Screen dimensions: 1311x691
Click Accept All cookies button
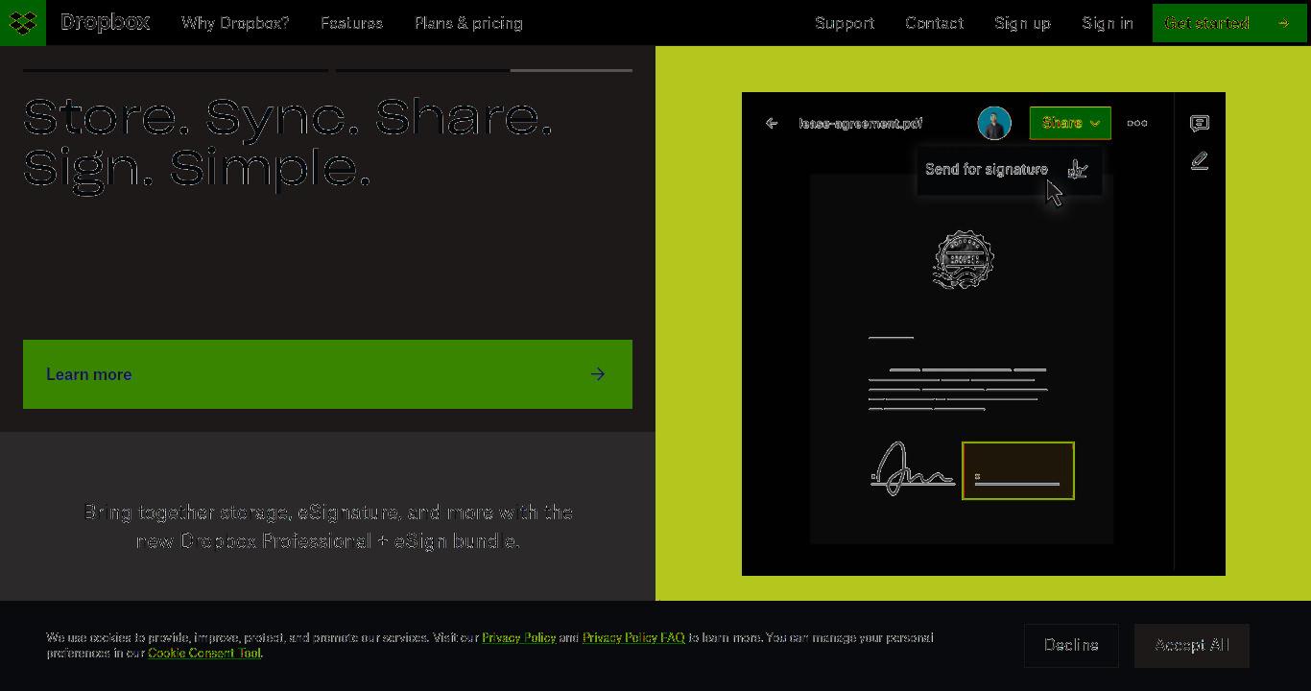(x=1192, y=645)
